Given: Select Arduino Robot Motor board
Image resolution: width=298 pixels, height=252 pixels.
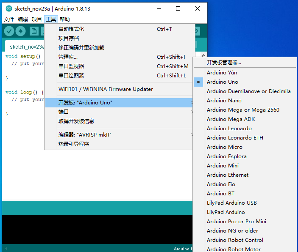Looking at the screenshot, I should click(x=245, y=249).
